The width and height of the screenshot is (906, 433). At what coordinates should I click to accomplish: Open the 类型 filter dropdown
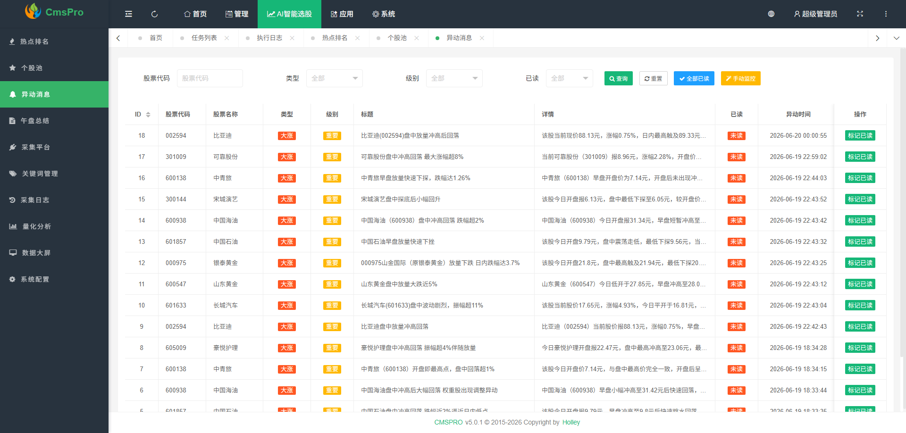tap(335, 78)
